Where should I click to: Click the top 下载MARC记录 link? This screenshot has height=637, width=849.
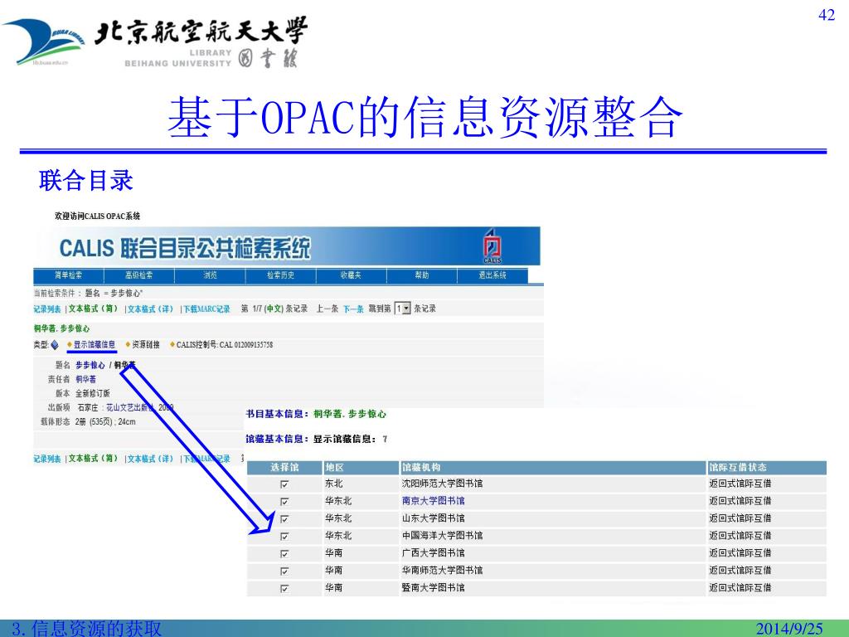(206, 309)
